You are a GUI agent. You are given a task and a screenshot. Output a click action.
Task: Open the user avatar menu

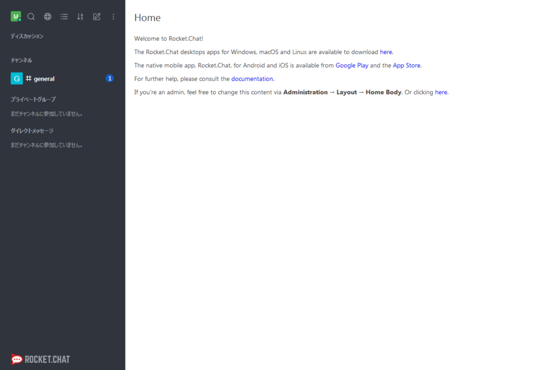coord(15,17)
